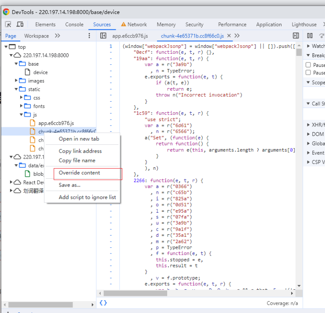Switch to app.e6ccb976.js editor tab
The image size is (325, 313).
130,36
